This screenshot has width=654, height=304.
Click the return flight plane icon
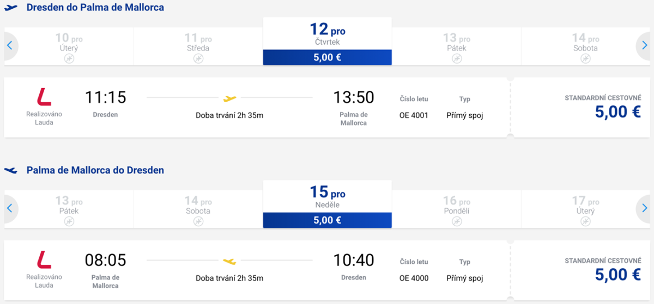(x=11, y=170)
